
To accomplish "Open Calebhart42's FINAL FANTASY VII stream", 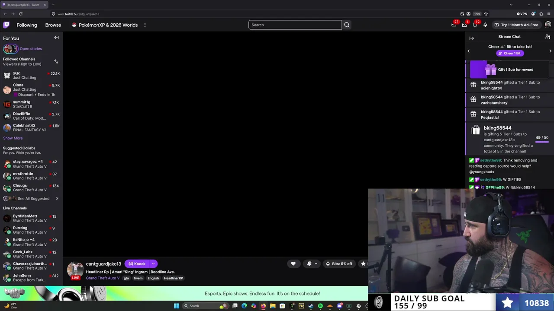I will [x=31, y=127].
